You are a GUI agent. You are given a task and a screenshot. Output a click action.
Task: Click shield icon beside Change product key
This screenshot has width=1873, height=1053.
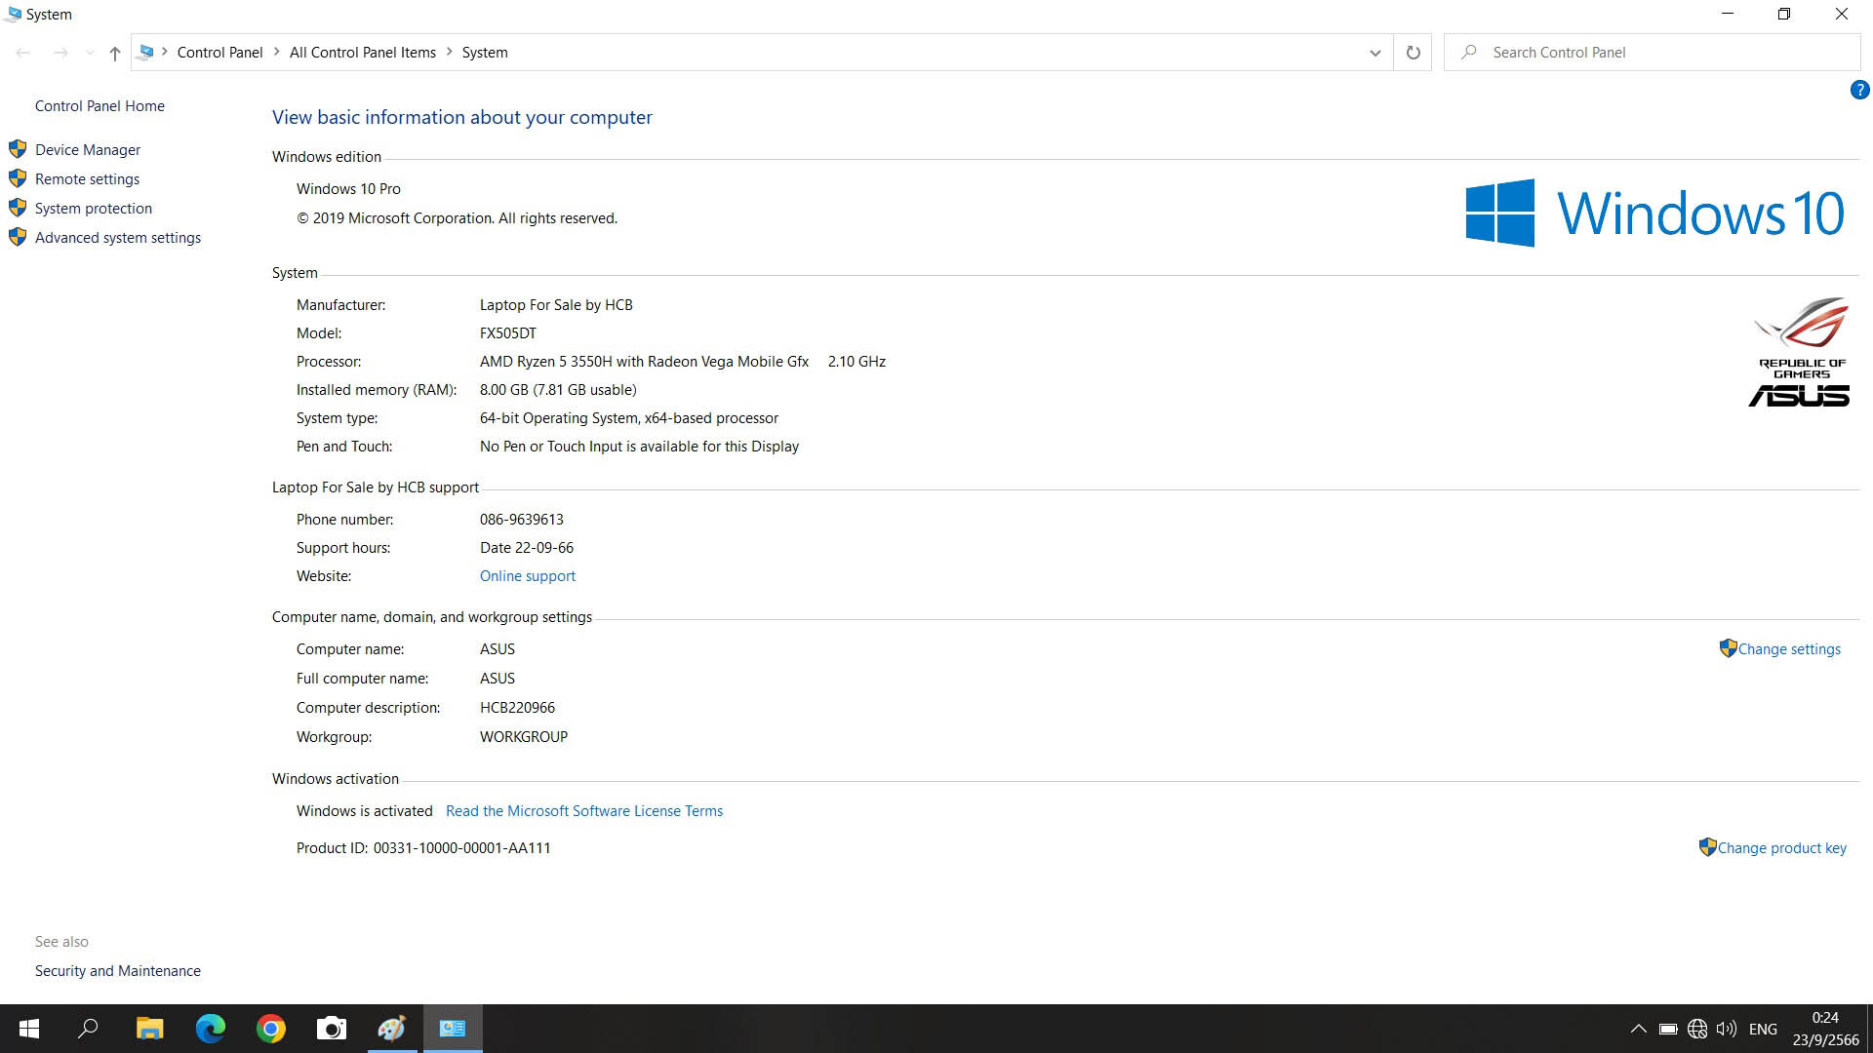[x=1707, y=847]
